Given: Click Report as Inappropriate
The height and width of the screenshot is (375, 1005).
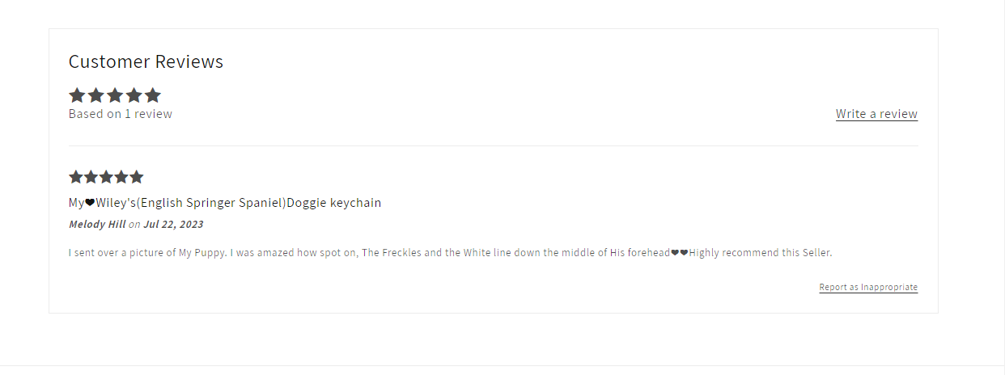Looking at the screenshot, I should 868,287.
